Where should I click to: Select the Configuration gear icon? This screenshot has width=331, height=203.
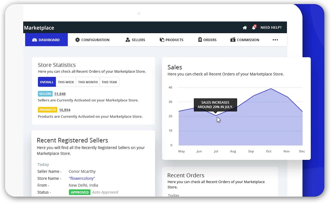tap(78, 40)
